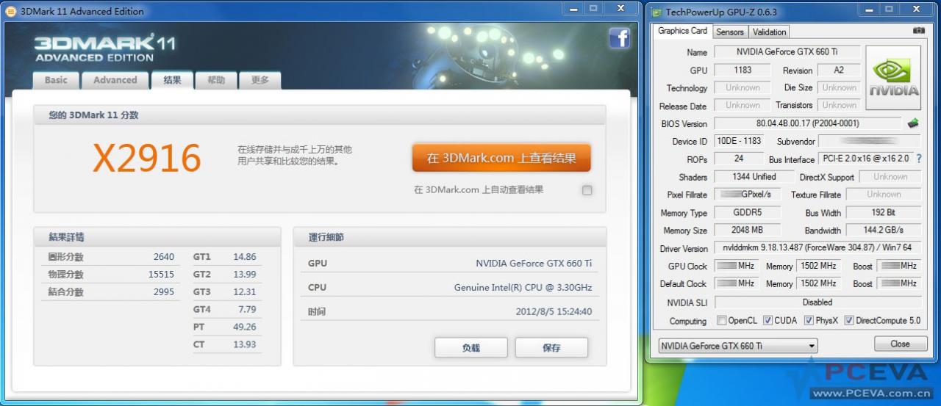The width and height of the screenshot is (941, 406).
Task: Click the NVIDIA SLI Disabled field
Action: (x=817, y=302)
